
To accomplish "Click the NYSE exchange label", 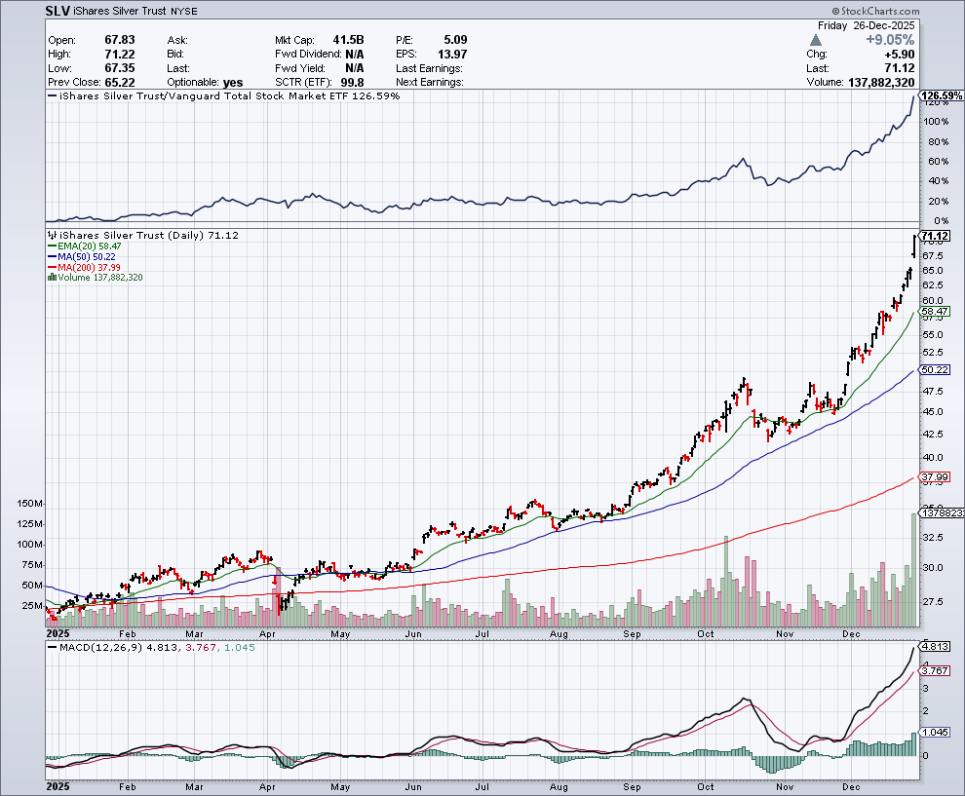I will tap(184, 12).
